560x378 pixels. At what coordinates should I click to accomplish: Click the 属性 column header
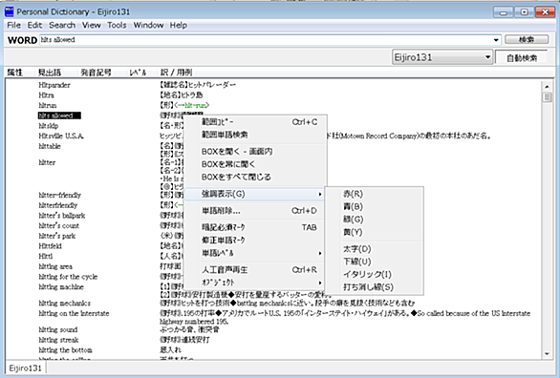15,73
